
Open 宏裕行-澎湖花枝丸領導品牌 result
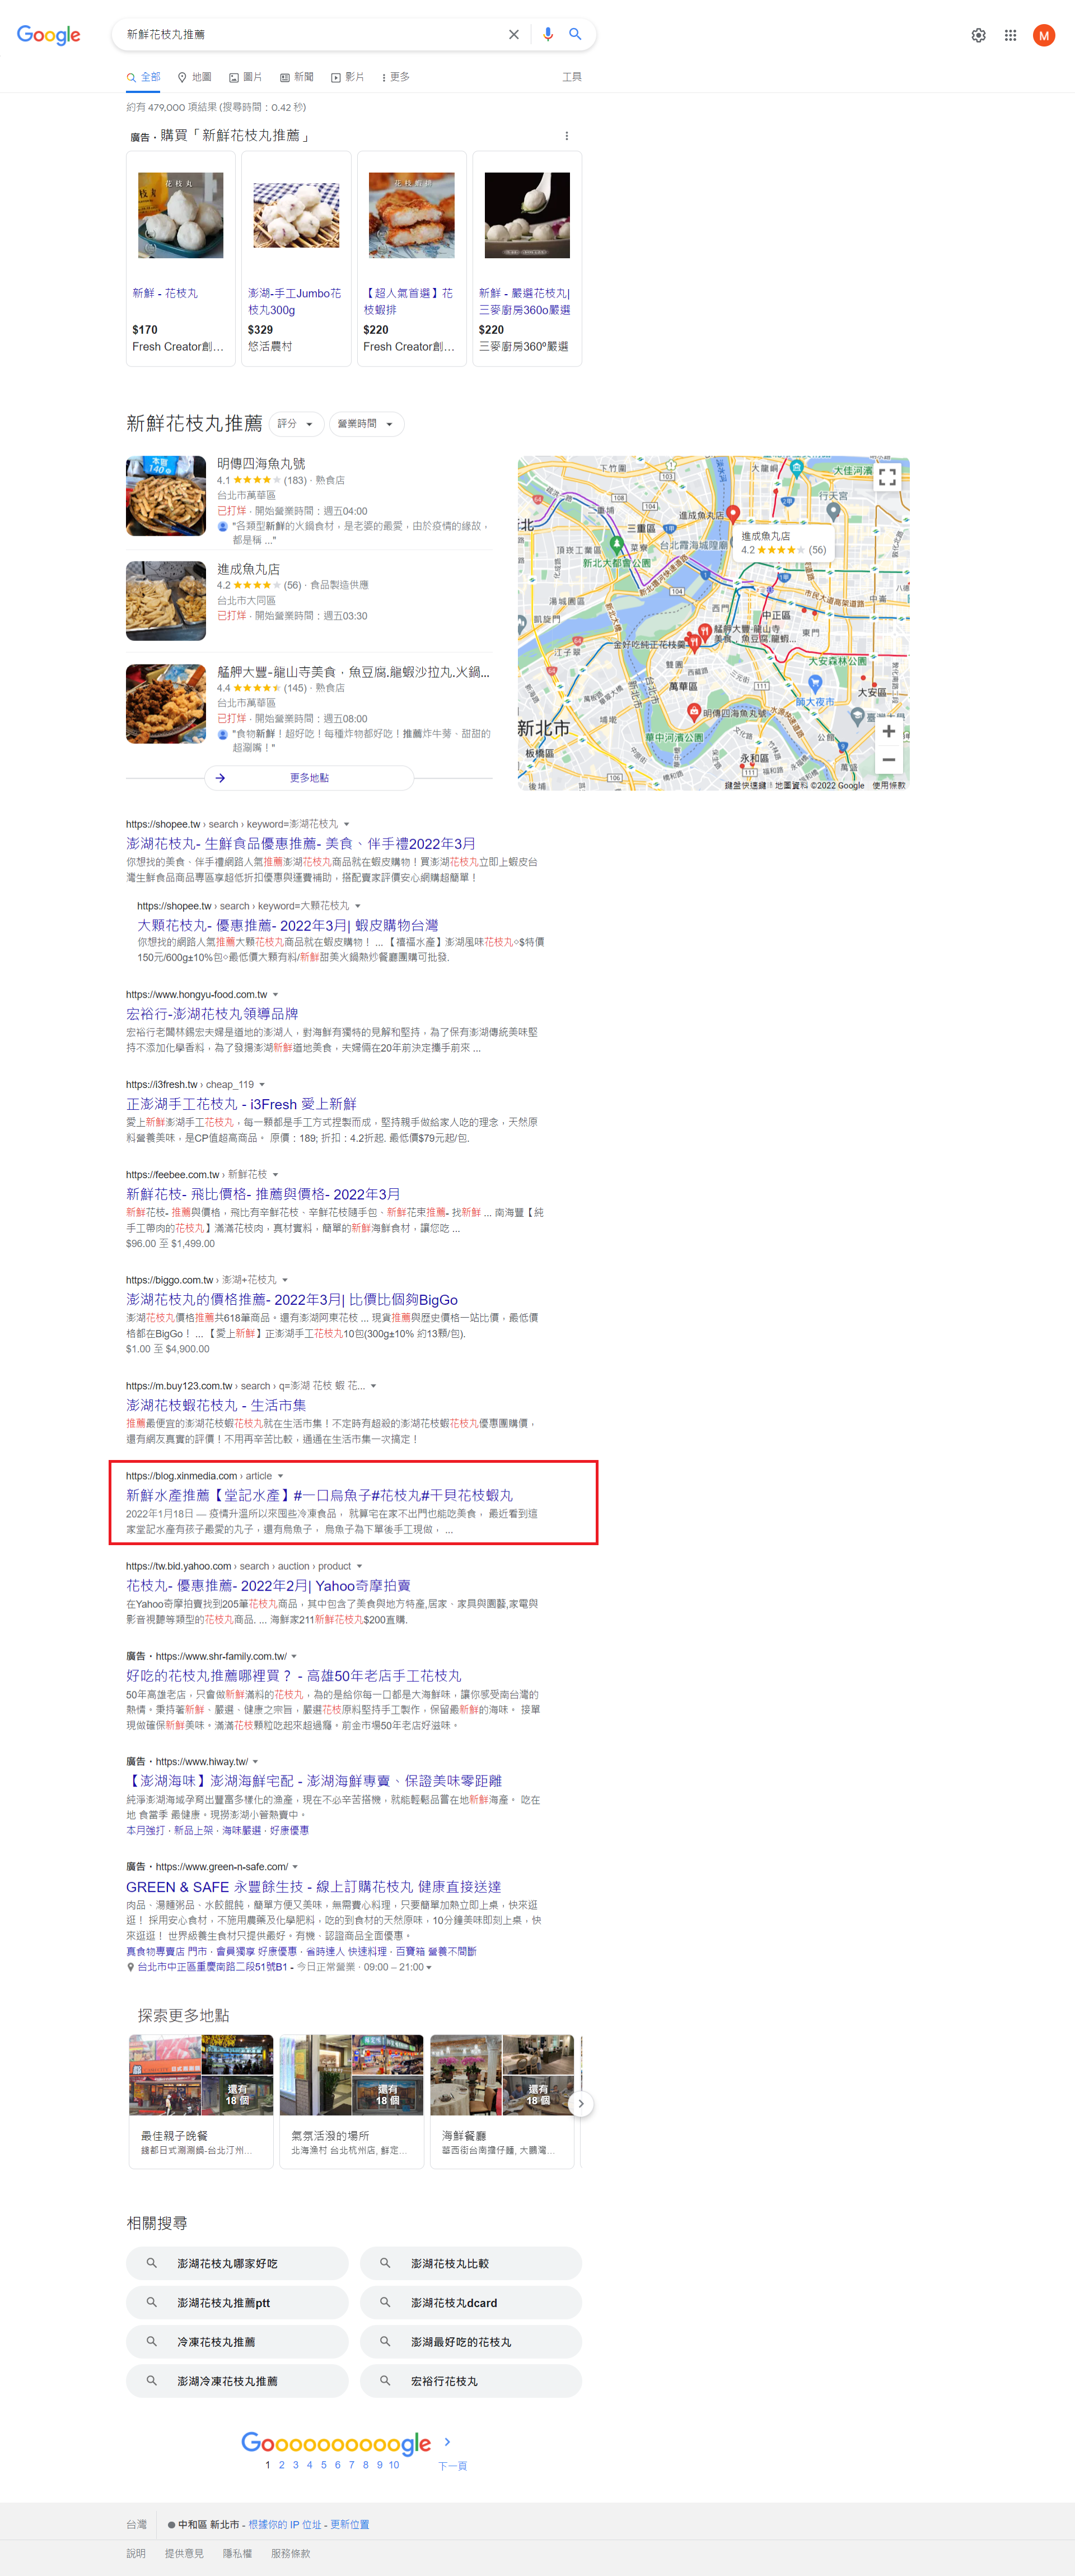[x=212, y=1014]
